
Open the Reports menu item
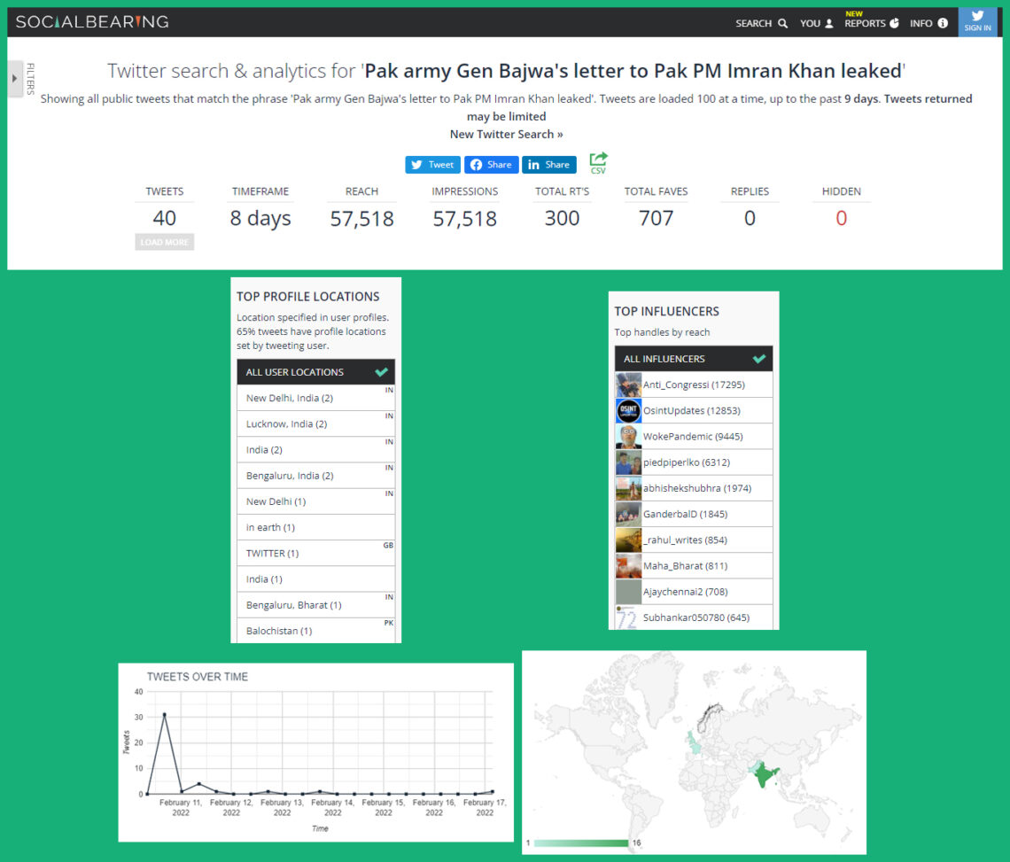(871, 23)
